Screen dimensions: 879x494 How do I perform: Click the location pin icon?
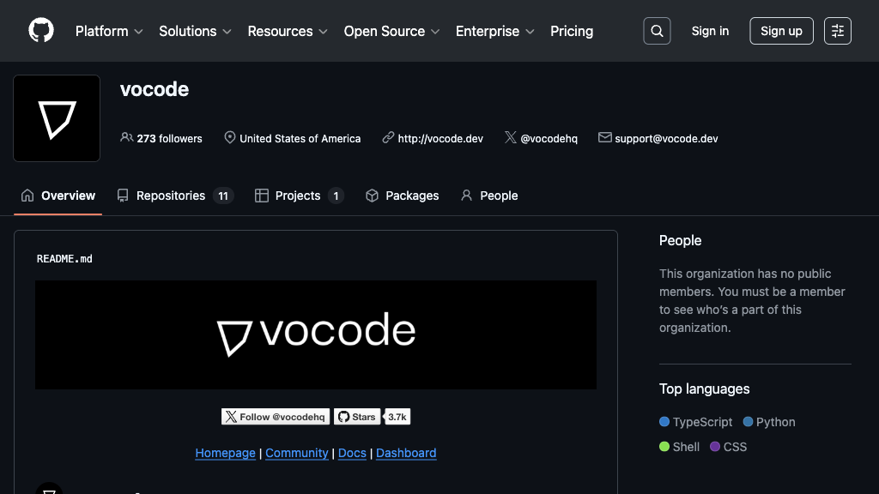pos(229,137)
